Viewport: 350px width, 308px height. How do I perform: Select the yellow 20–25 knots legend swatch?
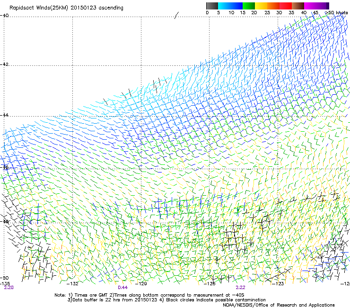tap(261, 6)
